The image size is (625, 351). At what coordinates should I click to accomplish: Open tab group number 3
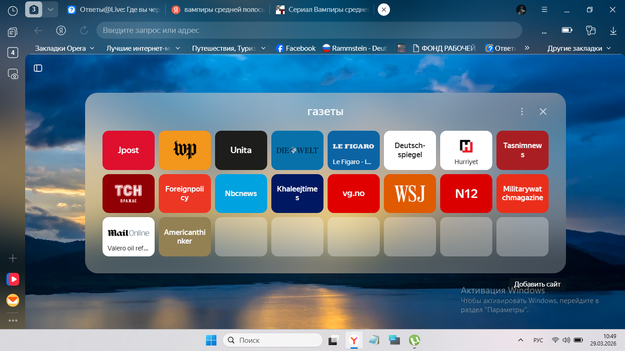click(x=34, y=9)
